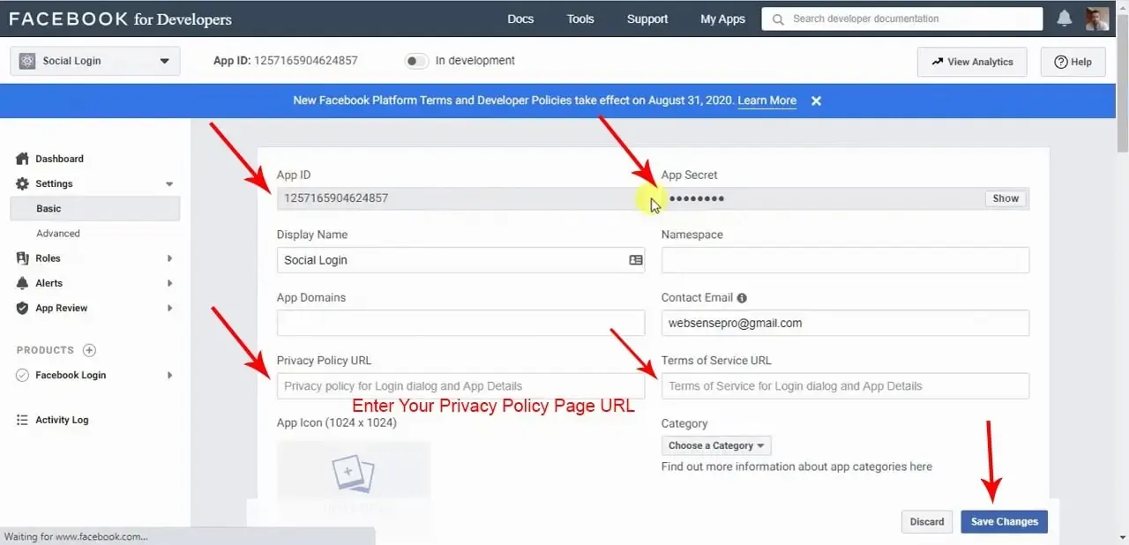This screenshot has height=545, width=1129.
Task: Click the user profile avatar
Action: 1097,19
